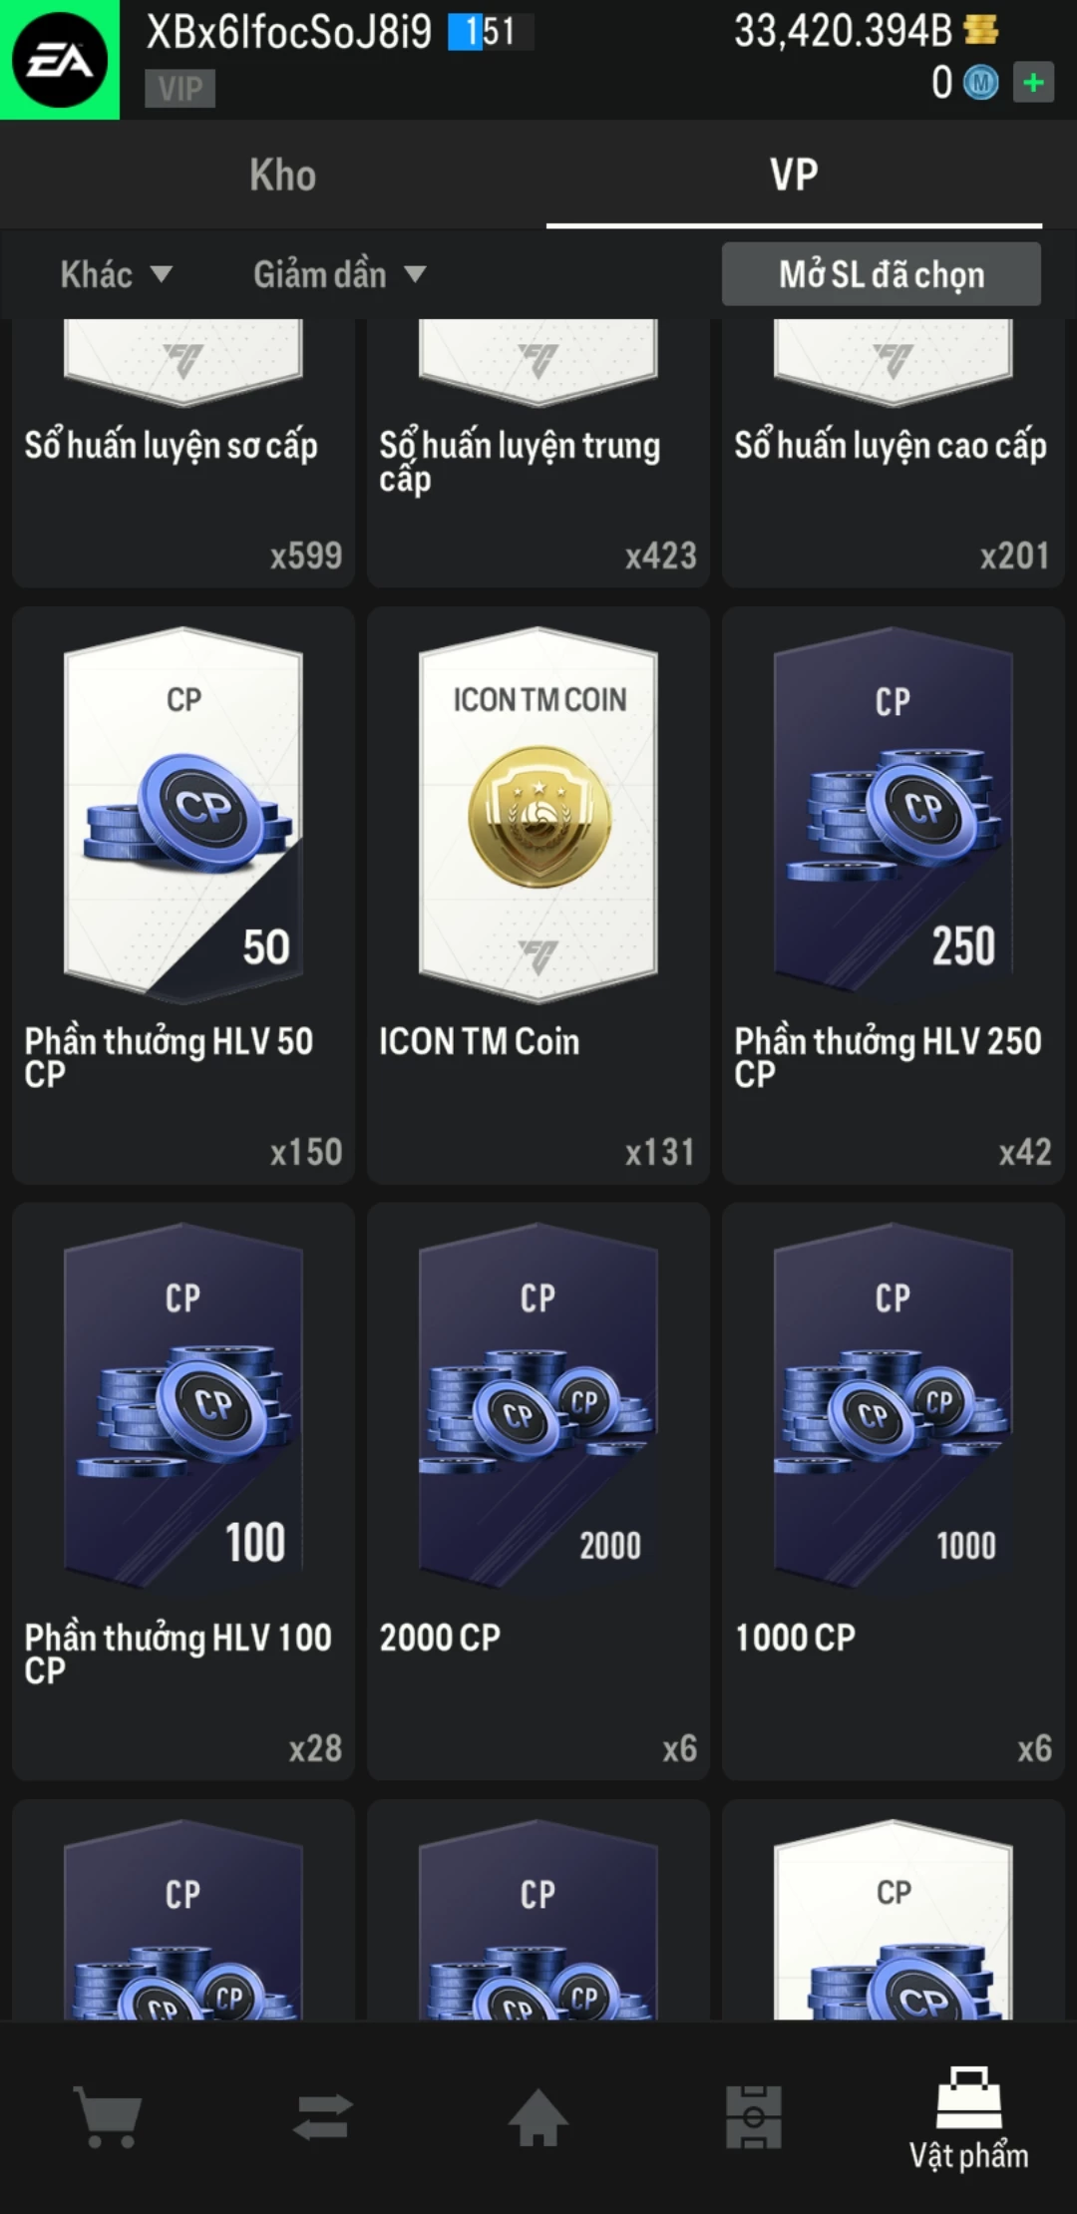This screenshot has height=2214, width=1077.
Task: Expand the Khác filter dropdown
Action: click(116, 274)
